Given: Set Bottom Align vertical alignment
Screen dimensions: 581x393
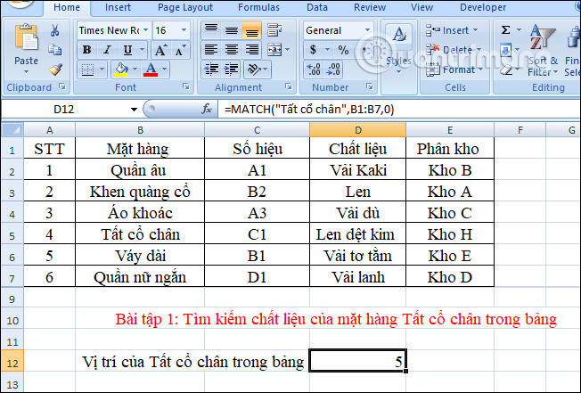Looking at the screenshot, I should point(252,30).
